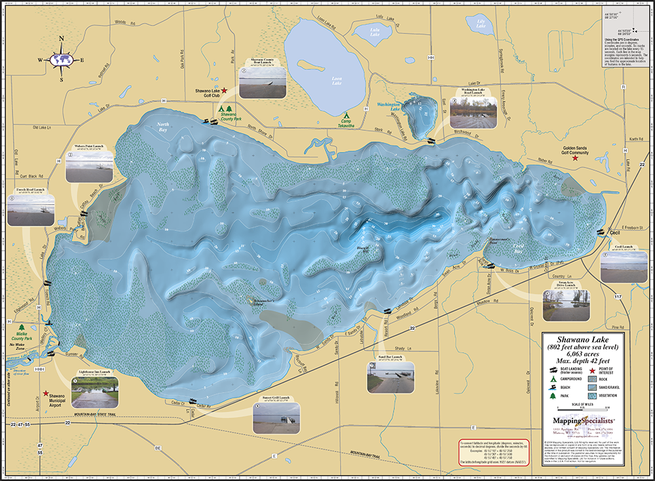This screenshot has width=655, height=481.
Task: Click the 'Lulu Lake' label
Action: [375, 31]
